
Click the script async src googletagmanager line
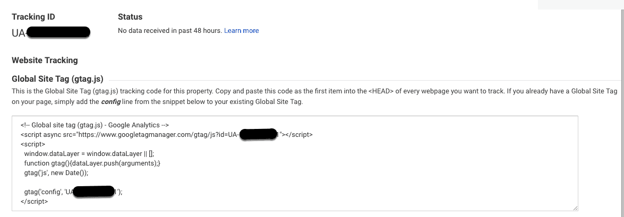tap(166, 135)
